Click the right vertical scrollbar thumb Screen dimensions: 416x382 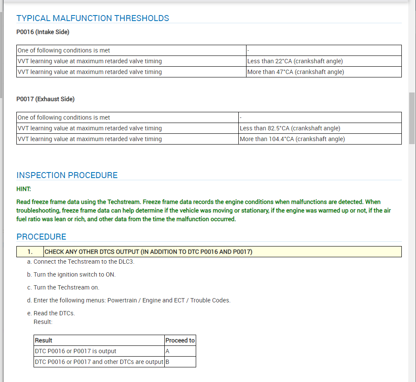(412, 118)
